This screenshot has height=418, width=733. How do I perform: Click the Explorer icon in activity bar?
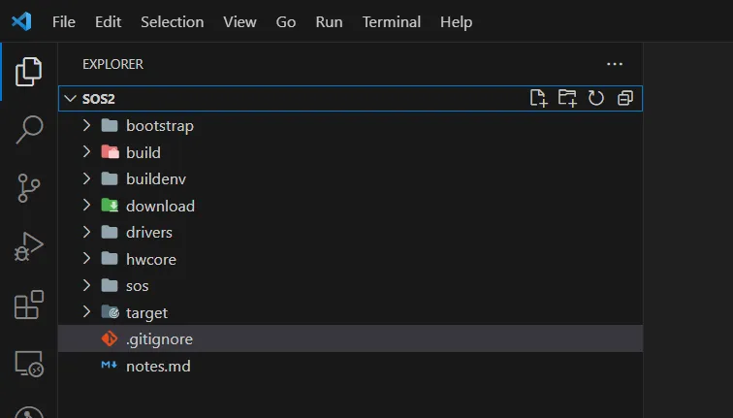(x=29, y=72)
